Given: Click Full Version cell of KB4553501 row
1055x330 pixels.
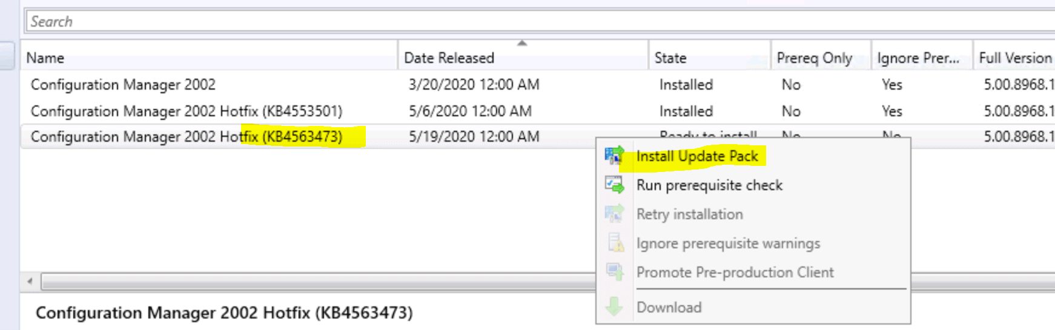Looking at the screenshot, I should point(1019,111).
